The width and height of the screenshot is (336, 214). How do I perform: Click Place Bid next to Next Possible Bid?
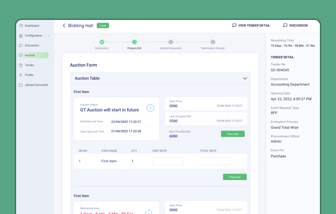click(x=233, y=134)
